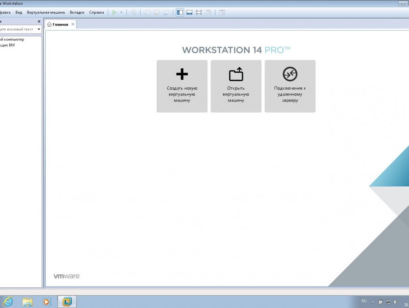Show hidden tray icons arrow
Image resolution: width=409 pixels, height=308 pixels.
(373, 302)
